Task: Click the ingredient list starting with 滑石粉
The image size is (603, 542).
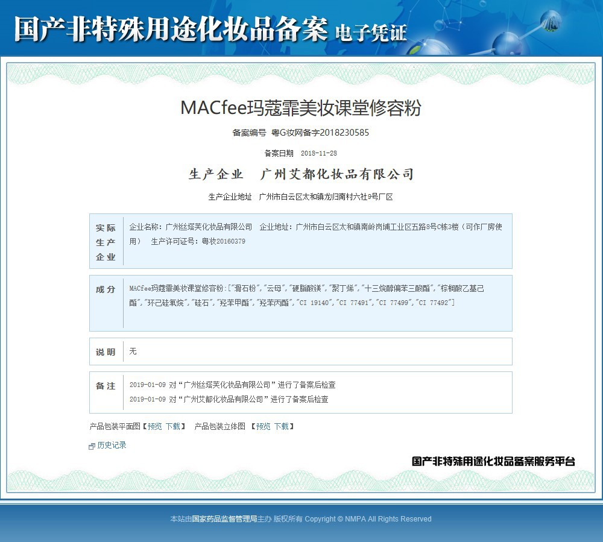Action: 307,295
